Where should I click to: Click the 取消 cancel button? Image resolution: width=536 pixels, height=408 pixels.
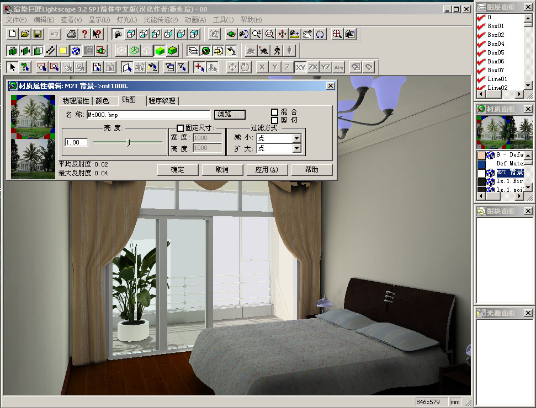point(222,170)
